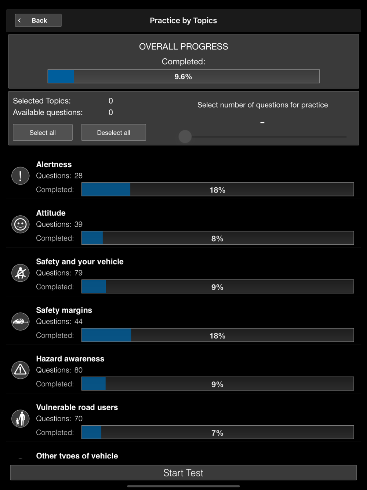Tap the Hazard awareness warning triangle icon

tap(20, 370)
